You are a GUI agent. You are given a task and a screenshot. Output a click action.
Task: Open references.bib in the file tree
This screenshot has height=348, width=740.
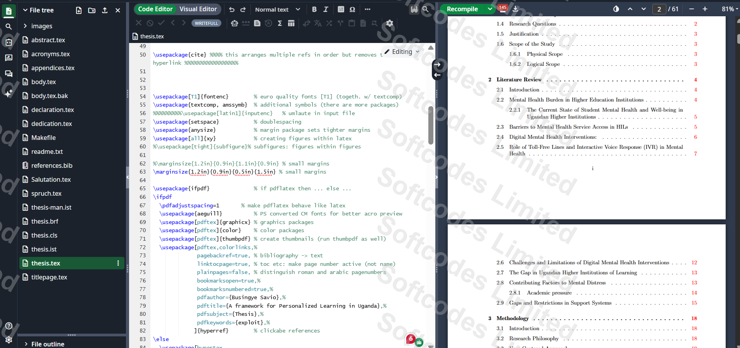point(52,165)
